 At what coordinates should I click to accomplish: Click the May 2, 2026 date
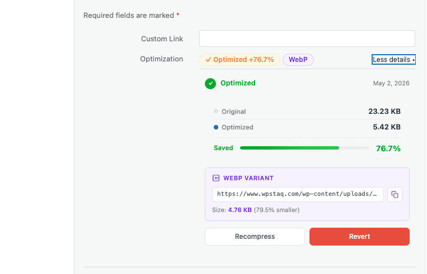pos(391,83)
